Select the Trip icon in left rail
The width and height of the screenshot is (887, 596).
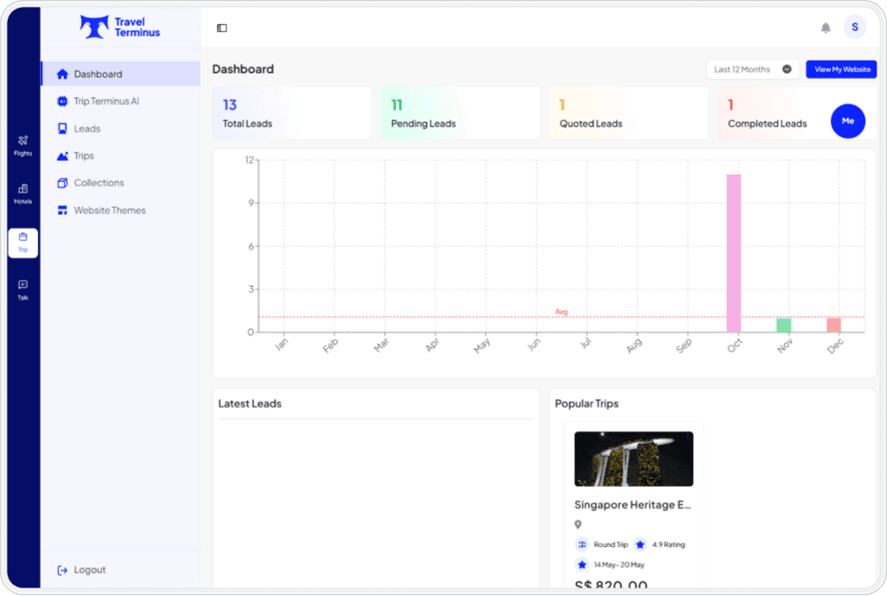(x=23, y=242)
